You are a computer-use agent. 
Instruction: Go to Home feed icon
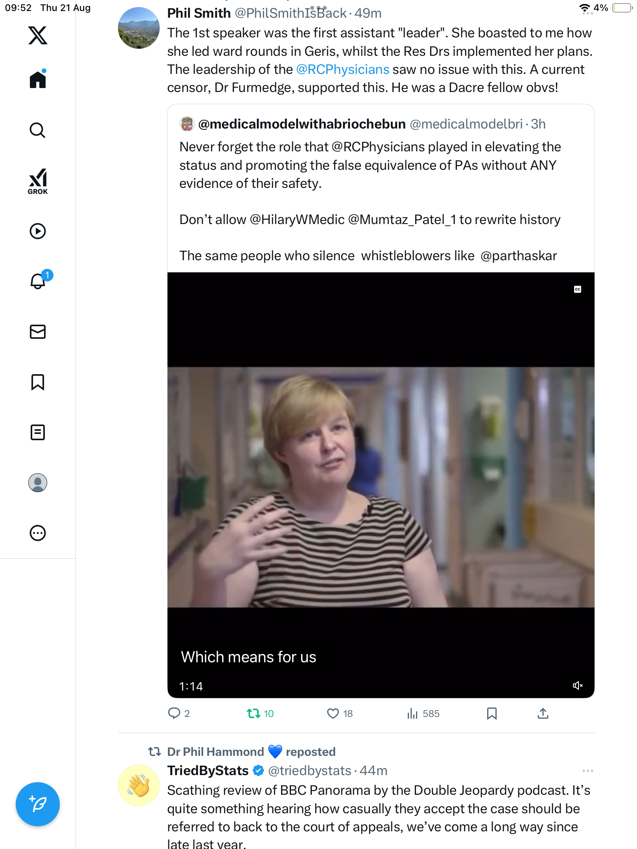click(38, 80)
